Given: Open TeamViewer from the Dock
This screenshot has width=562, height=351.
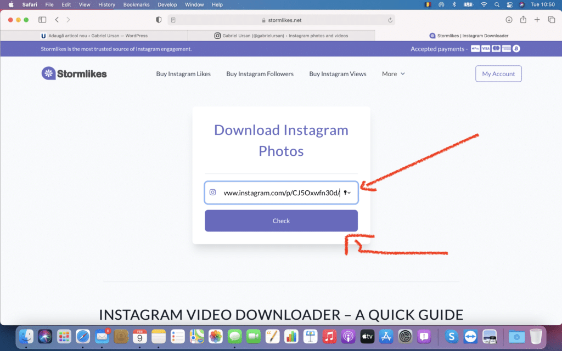Looking at the screenshot, I should click(470, 337).
